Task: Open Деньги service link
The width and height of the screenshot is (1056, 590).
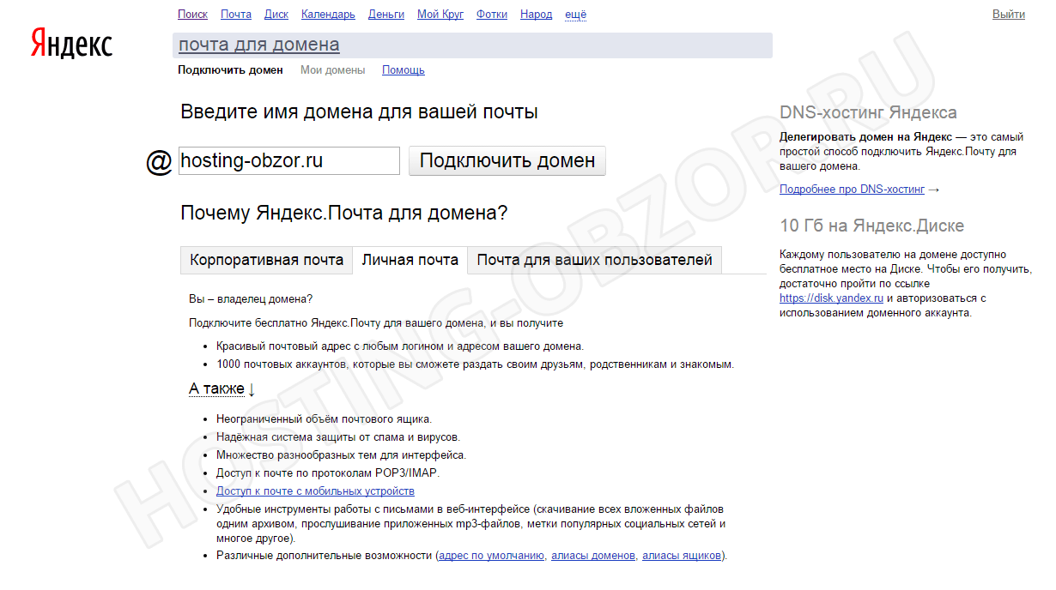Action: [386, 15]
